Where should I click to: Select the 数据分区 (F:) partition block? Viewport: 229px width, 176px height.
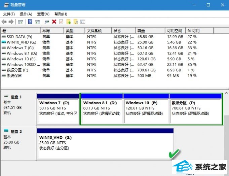point(196,109)
